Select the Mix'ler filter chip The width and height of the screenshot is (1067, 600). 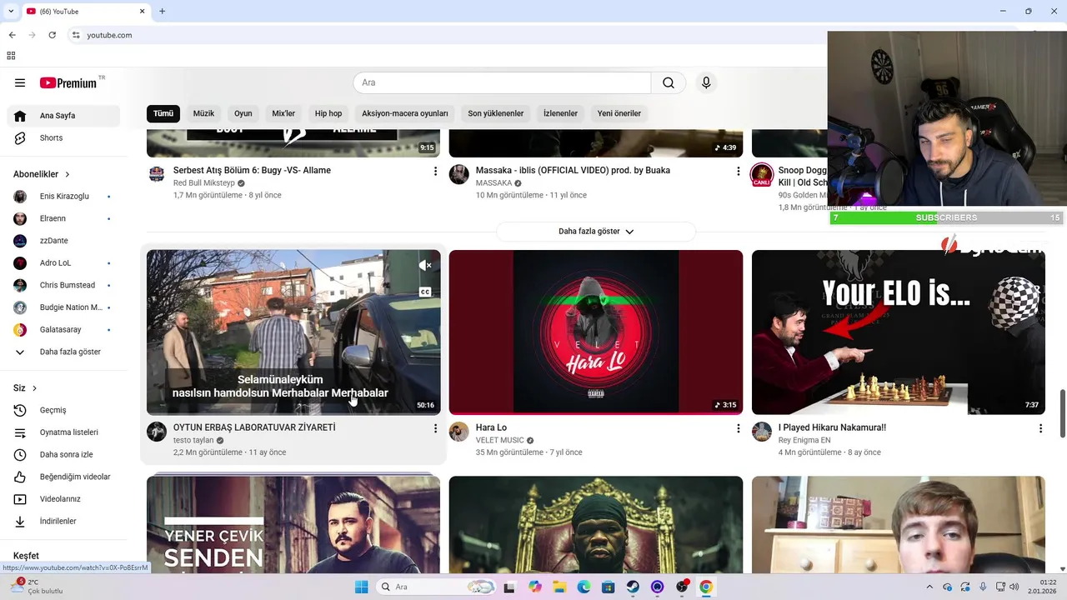[283, 113]
